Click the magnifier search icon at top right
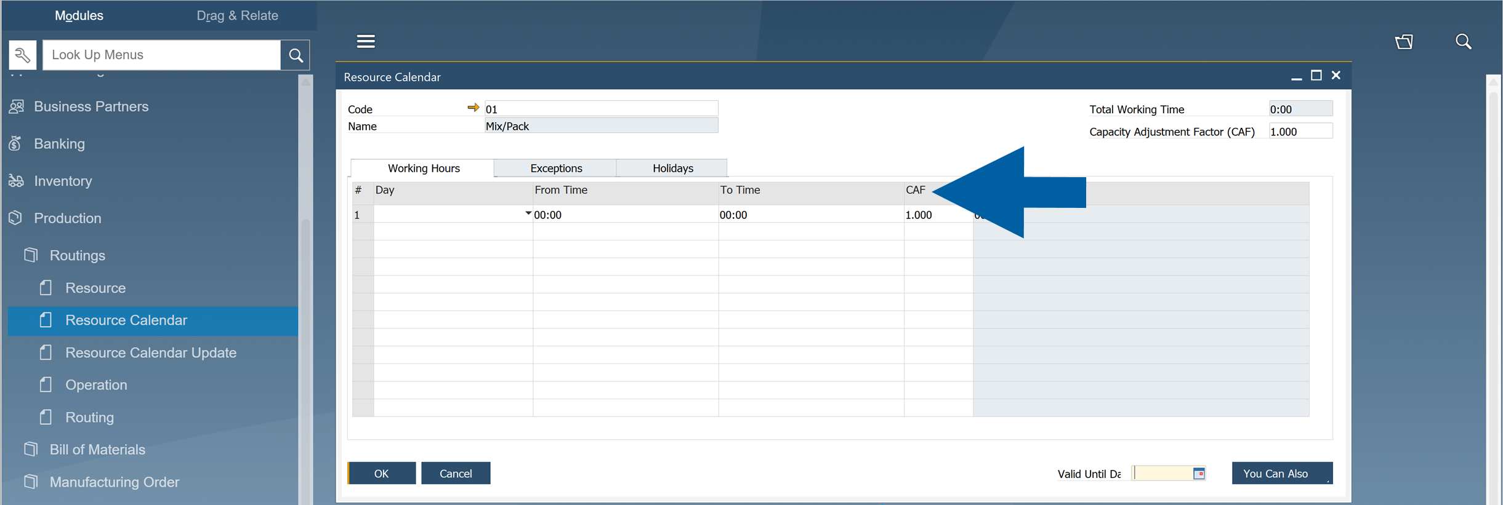The width and height of the screenshot is (1503, 505). (1464, 41)
